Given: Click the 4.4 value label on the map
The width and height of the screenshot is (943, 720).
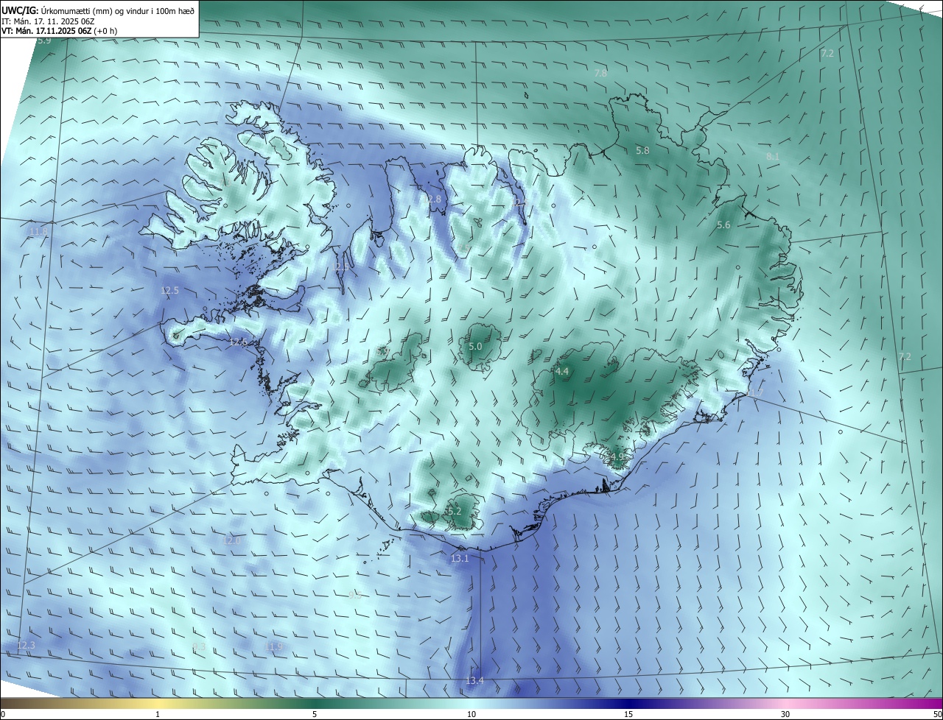Looking at the screenshot, I should pos(562,371).
